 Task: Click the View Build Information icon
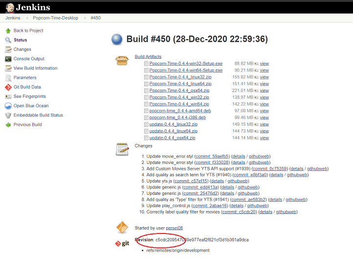(x=8, y=68)
